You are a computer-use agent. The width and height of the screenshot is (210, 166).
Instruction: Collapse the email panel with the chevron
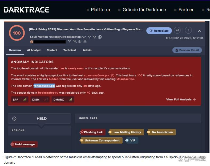point(199,31)
